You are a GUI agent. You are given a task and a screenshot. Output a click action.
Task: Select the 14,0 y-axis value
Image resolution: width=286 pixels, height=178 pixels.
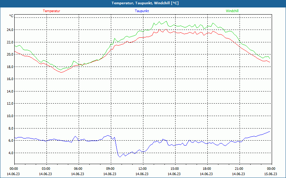coord(10,91)
